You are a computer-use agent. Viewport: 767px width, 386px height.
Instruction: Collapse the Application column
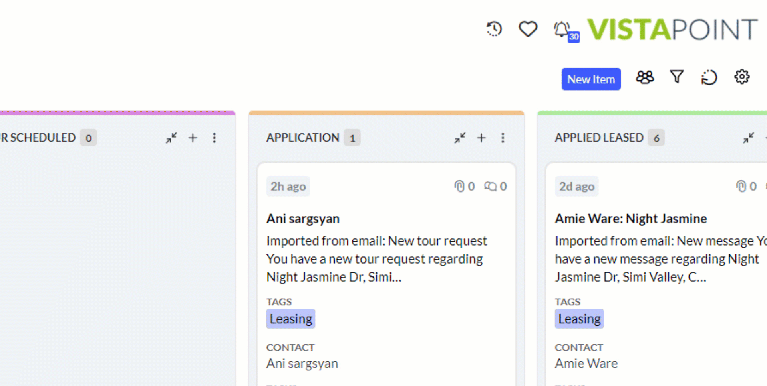(460, 138)
